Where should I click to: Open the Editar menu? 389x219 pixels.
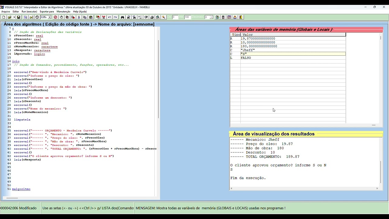[16, 12]
